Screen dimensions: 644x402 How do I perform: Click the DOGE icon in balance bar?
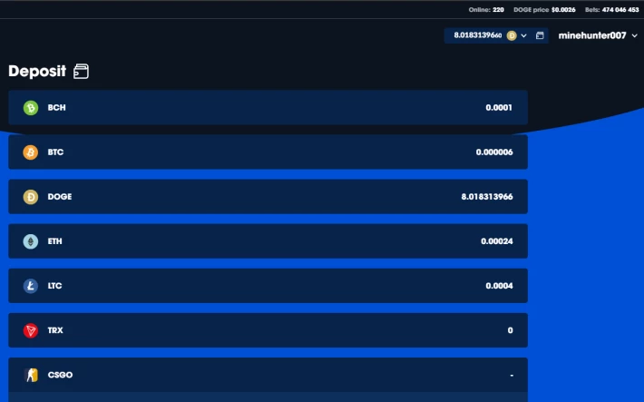(512, 35)
